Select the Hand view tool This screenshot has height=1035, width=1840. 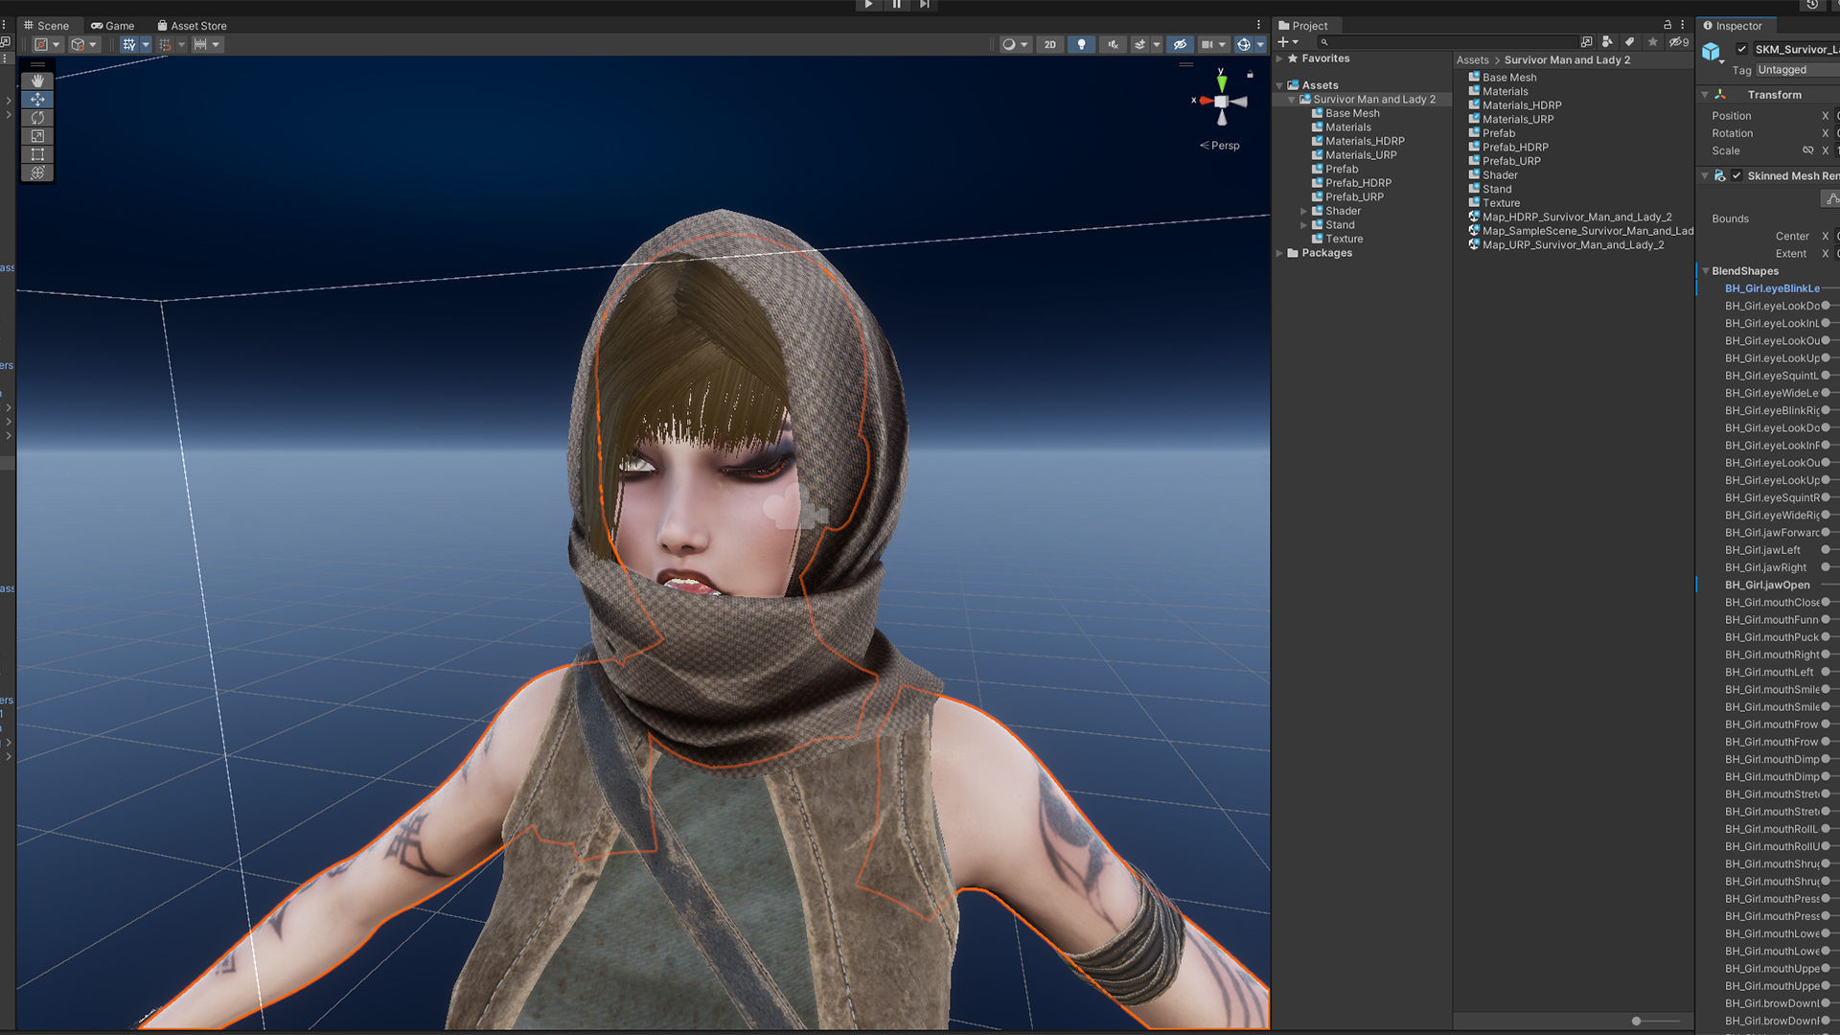point(37,80)
